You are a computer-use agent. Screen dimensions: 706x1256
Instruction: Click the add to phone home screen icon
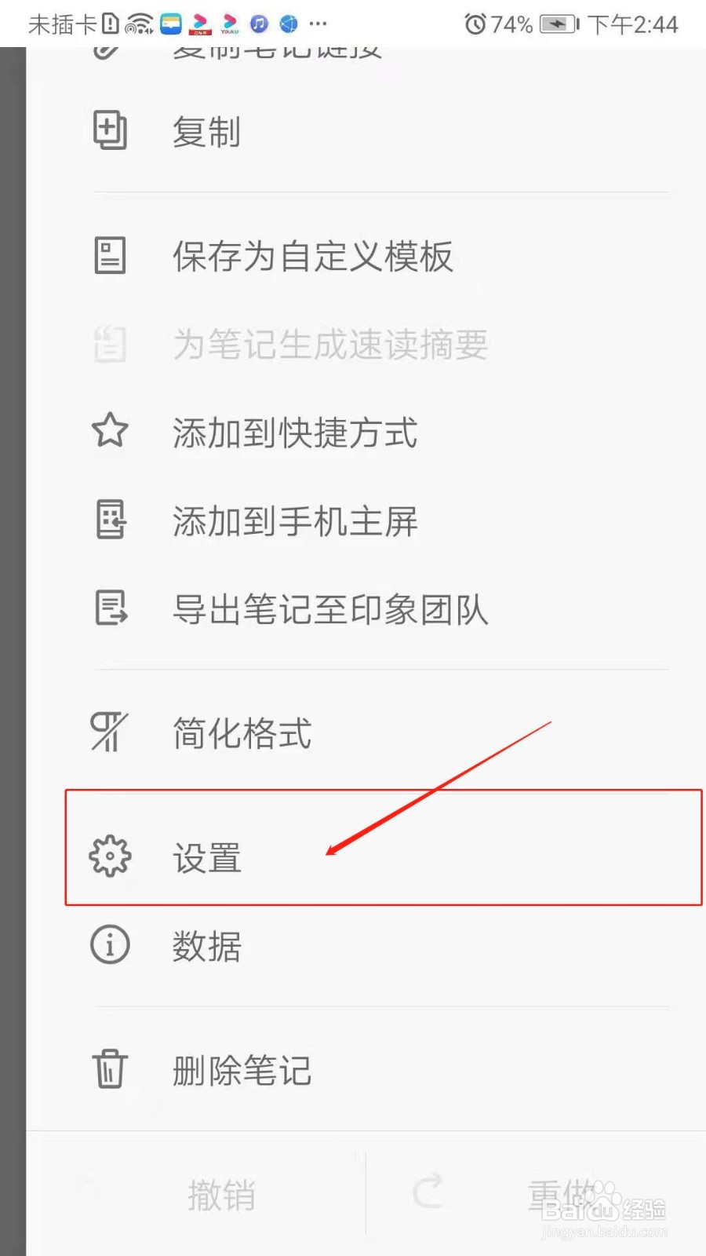111,520
